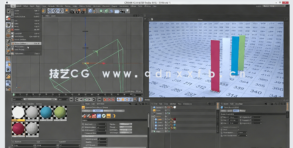Go to start of animation
Screen dimensions: 293x148
click(x=71, y=99)
